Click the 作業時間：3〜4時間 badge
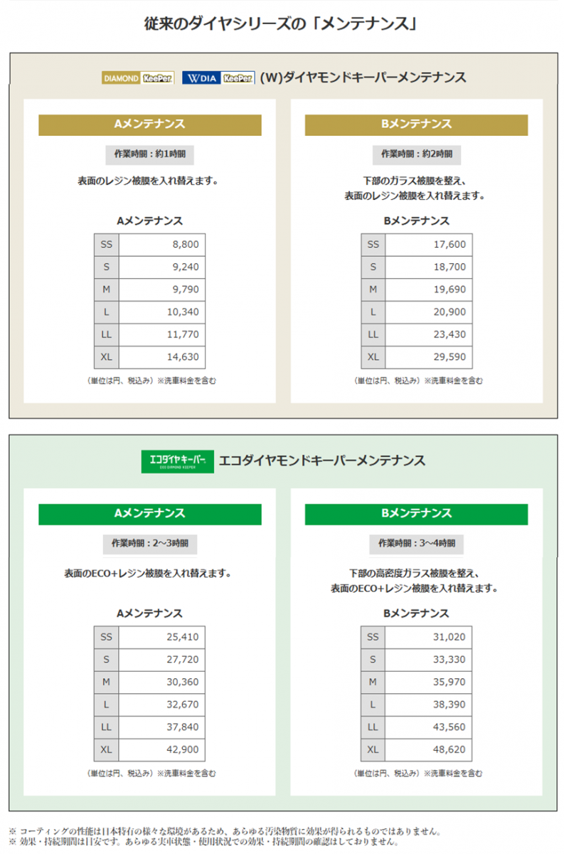The image size is (564, 854). (417, 544)
